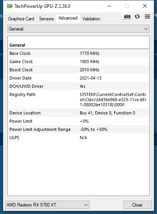Select the Driver Date label
157x214 pixels.
click(x=21, y=78)
